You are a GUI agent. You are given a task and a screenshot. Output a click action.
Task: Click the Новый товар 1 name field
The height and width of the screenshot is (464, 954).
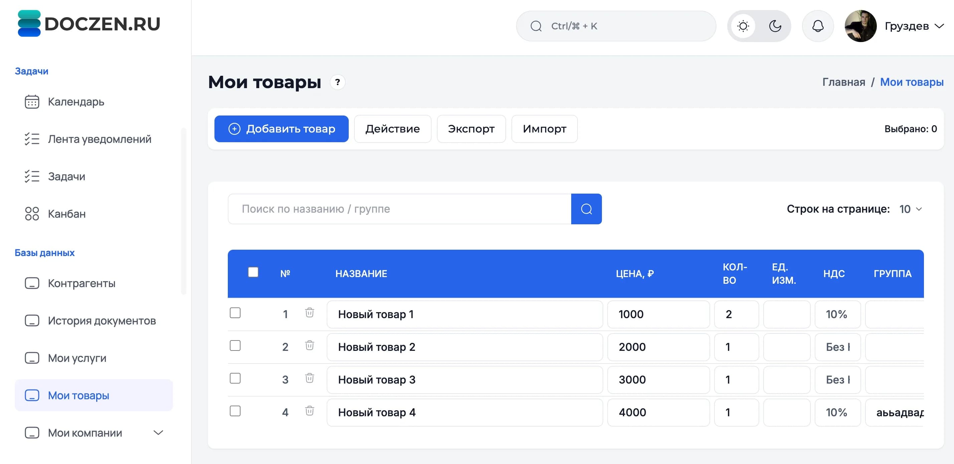point(465,314)
